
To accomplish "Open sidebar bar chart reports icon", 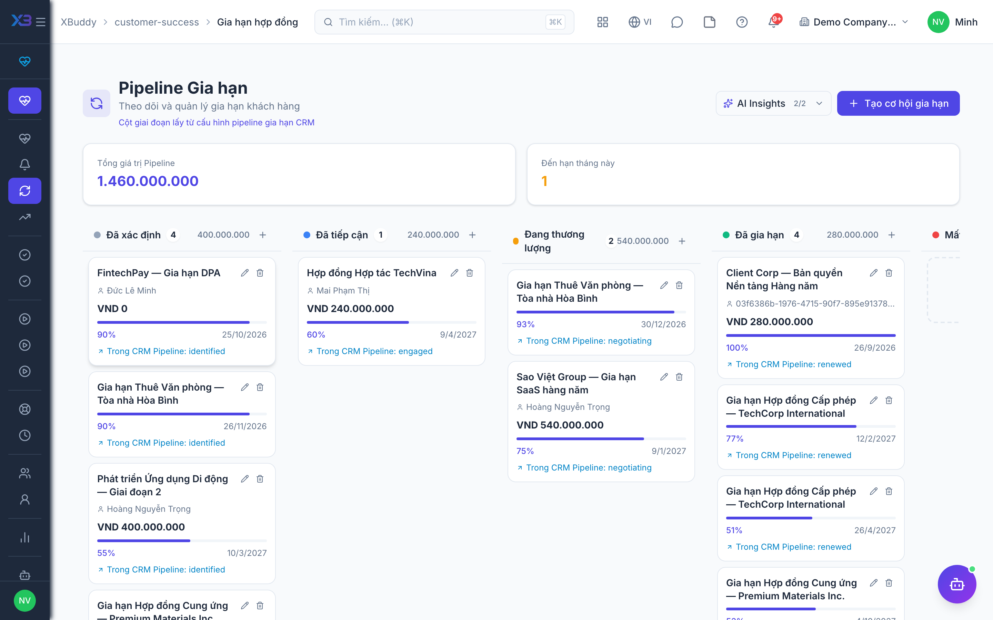I will [24, 537].
